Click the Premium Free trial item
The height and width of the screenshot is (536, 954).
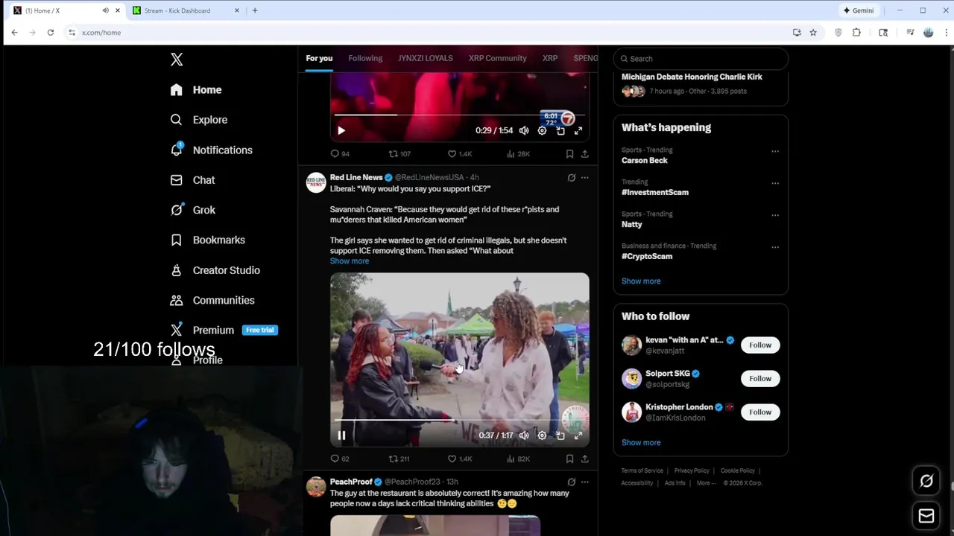(x=224, y=330)
